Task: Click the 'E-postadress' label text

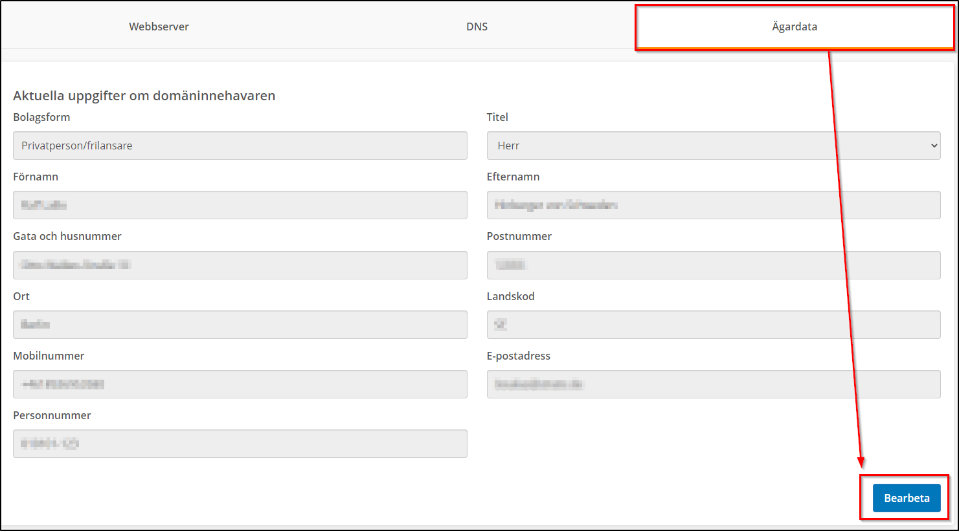Action: click(518, 356)
